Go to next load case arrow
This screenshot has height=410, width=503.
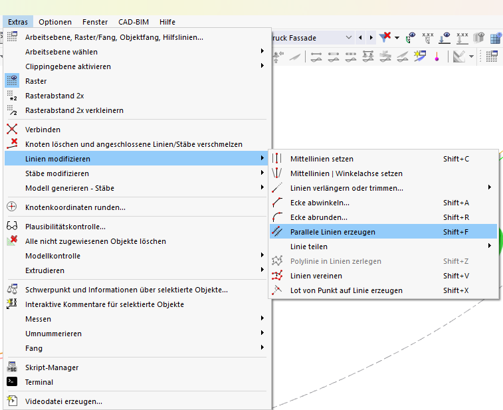point(371,37)
